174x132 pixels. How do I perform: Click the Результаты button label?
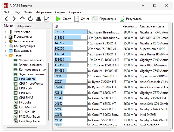(x=134, y=19)
